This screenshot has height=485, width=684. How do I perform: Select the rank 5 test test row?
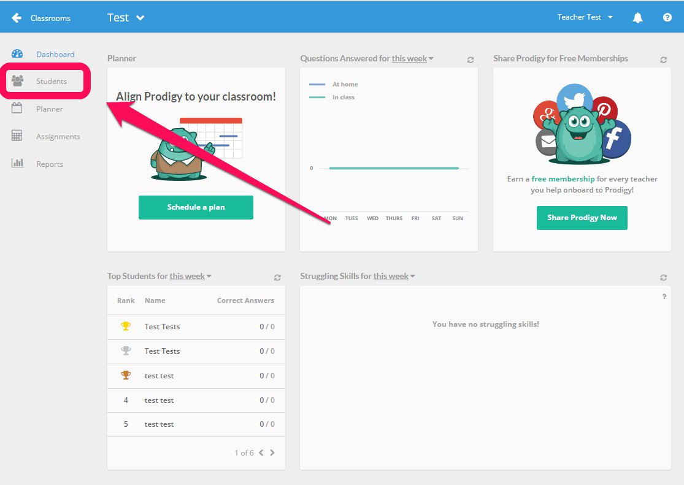pyautogui.click(x=196, y=424)
